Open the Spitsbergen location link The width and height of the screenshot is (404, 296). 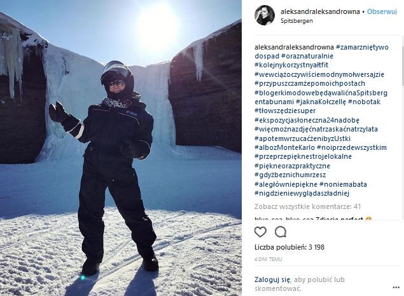tap(296, 21)
